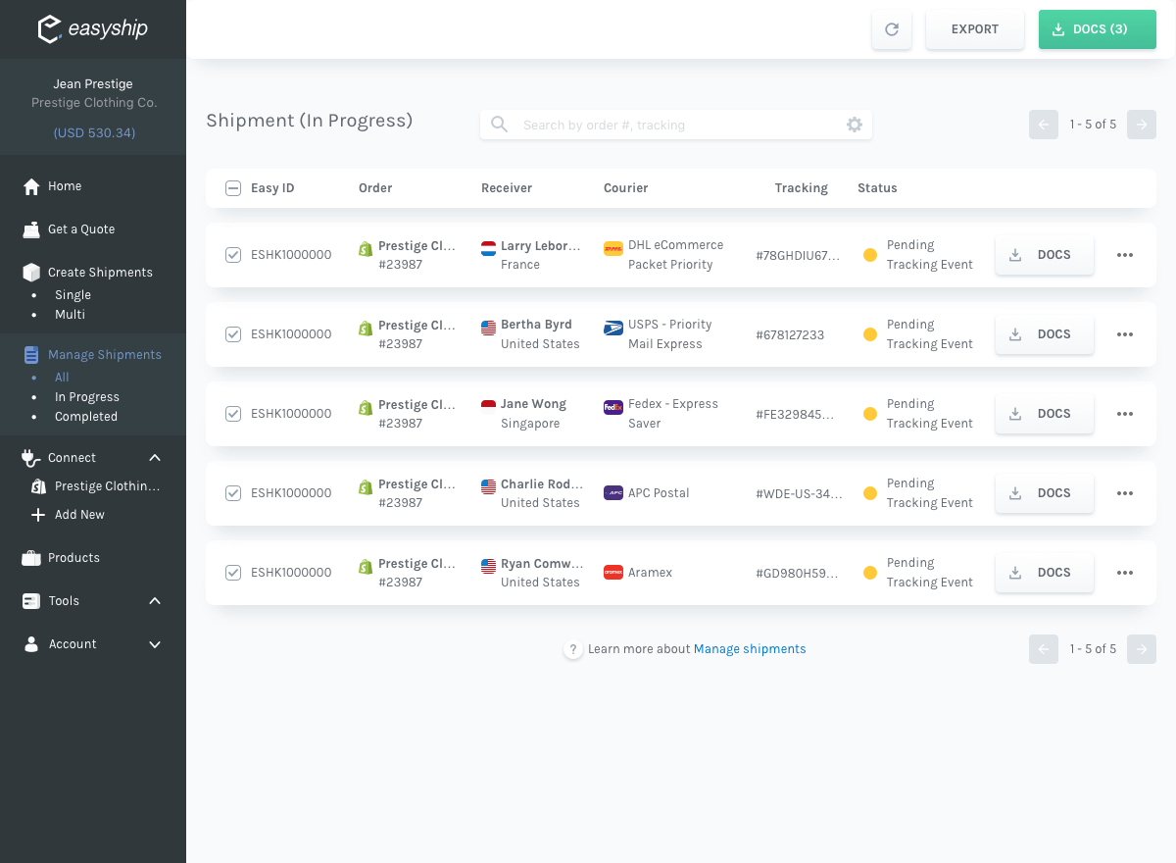Click the easyship logo
1176x863 pixels.
click(93, 28)
